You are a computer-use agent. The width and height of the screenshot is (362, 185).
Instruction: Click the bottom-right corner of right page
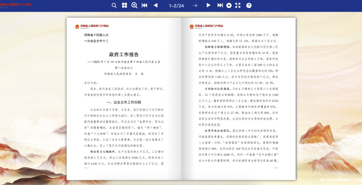292,176
